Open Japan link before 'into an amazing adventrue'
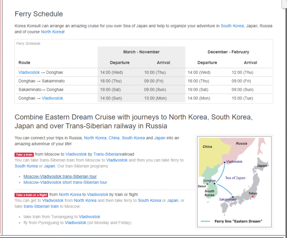Screen dimensions: 287x238 pos(160,138)
